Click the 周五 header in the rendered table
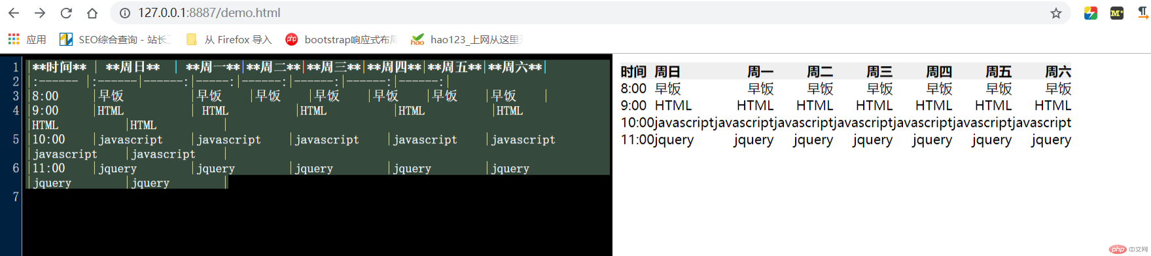The width and height of the screenshot is (1151, 256). click(x=999, y=71)
